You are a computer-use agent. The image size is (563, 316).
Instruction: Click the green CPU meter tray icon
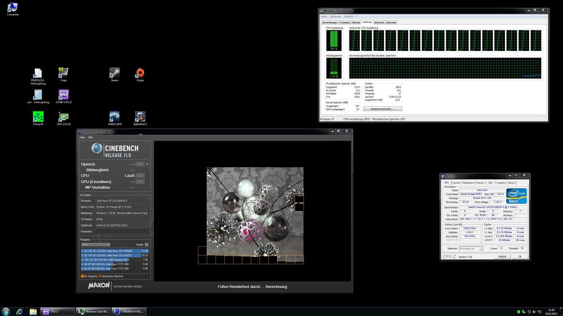point(519,312)
